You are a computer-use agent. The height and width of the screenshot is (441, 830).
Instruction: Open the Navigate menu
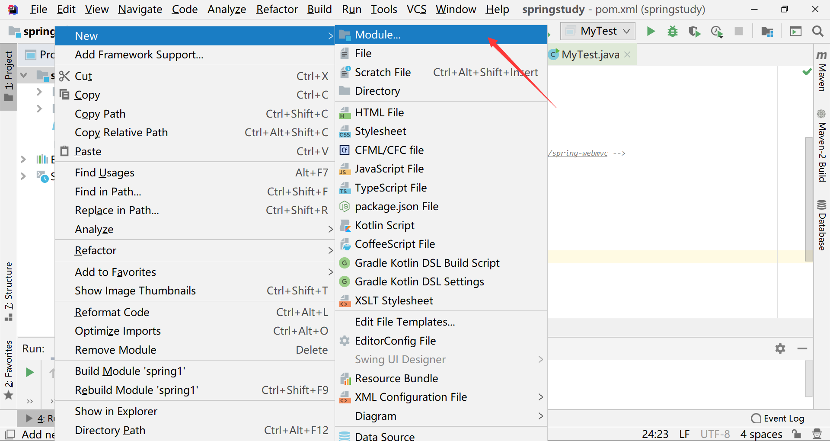click(140, 10)
